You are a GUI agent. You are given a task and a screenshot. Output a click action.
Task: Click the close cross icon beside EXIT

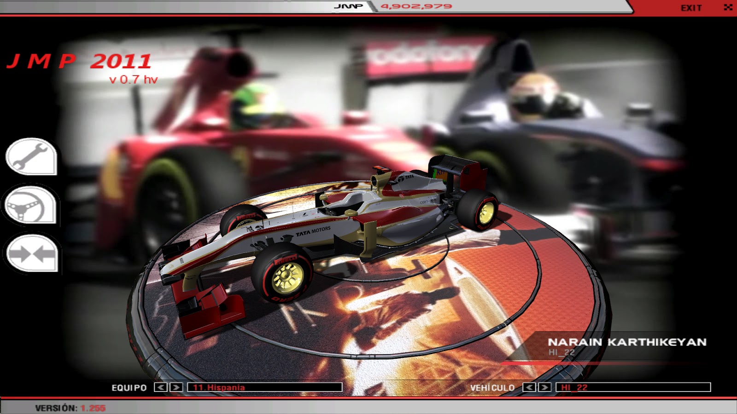[x=728, y=7]
